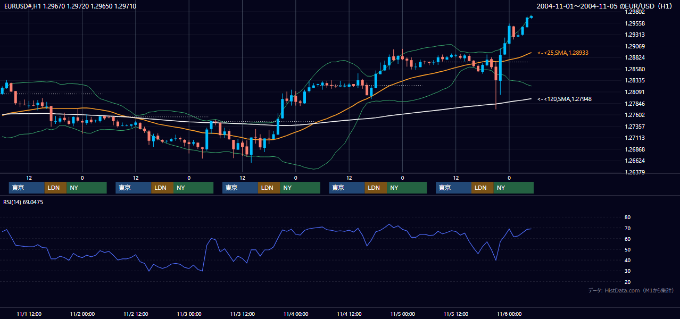Click the RSI 50 level label
This screenshot has height=319, width=680.
coord(627,249)
